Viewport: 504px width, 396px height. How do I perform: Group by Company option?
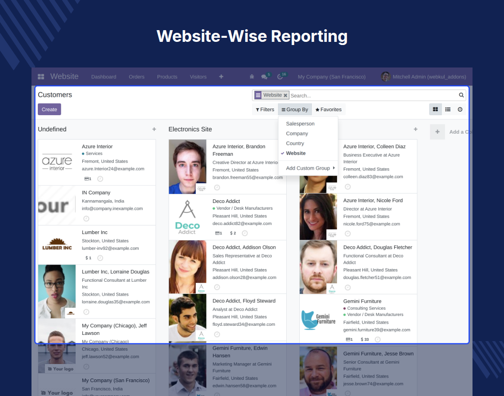[x=297, y=133]
